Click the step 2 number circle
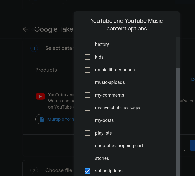 [34, 171]
